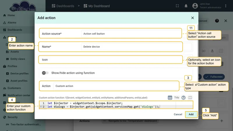Go to Home in sidebar

pos(11,15)
